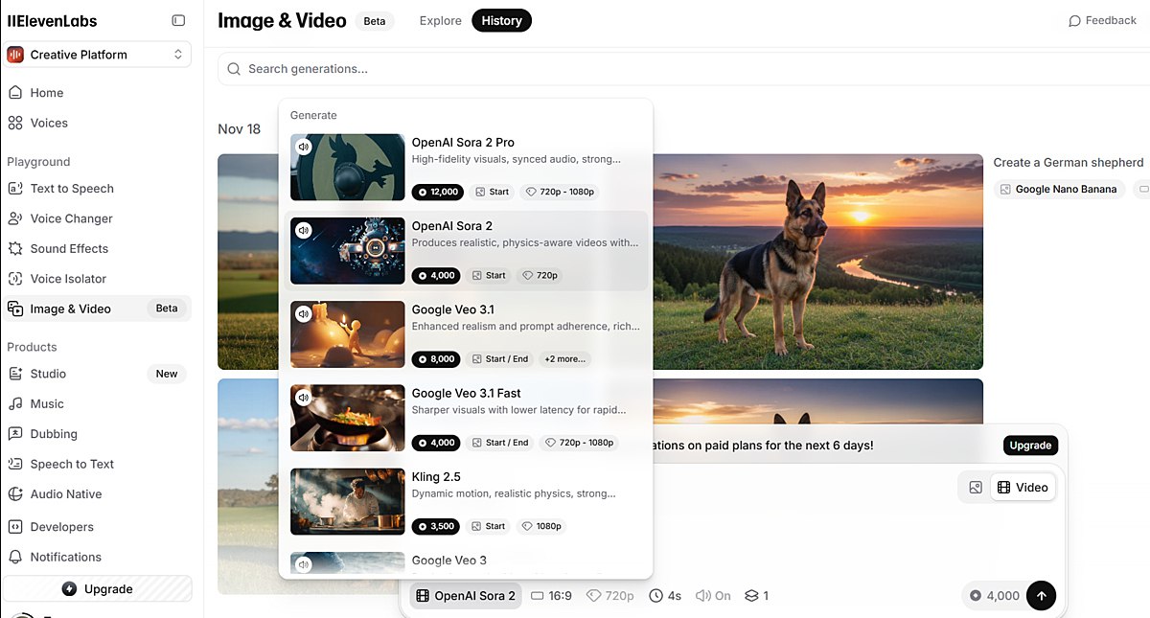Click the Notifications bell icon

click(15, 557)
